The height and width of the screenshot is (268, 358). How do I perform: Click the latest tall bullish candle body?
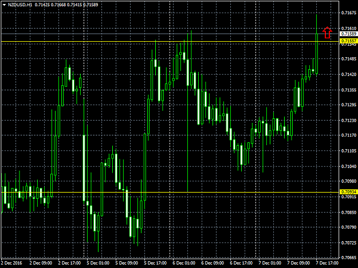(317, 54)
